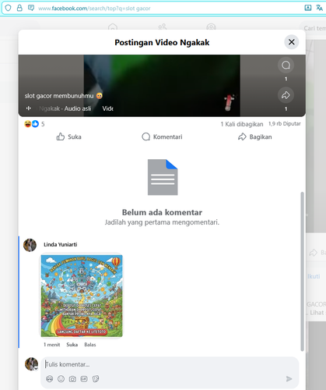This screenshot has width=326, height=390.
Task: Open the video overlay comment bubble icon
Action: (286, 65)
